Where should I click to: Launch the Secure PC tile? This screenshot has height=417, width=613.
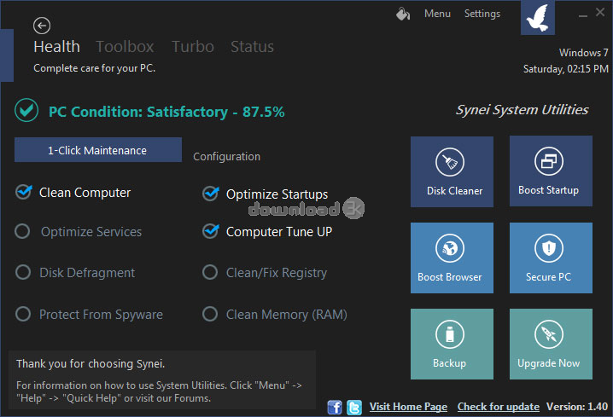pos(551,258)
